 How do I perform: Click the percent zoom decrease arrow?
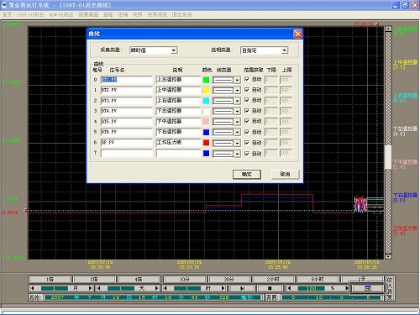[x=289, y=288]
